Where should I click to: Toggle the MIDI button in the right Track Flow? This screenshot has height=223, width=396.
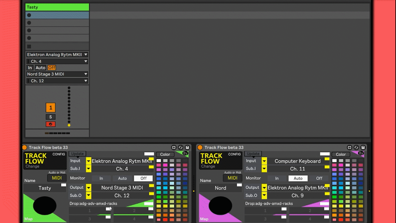click(x=233, y=178)
